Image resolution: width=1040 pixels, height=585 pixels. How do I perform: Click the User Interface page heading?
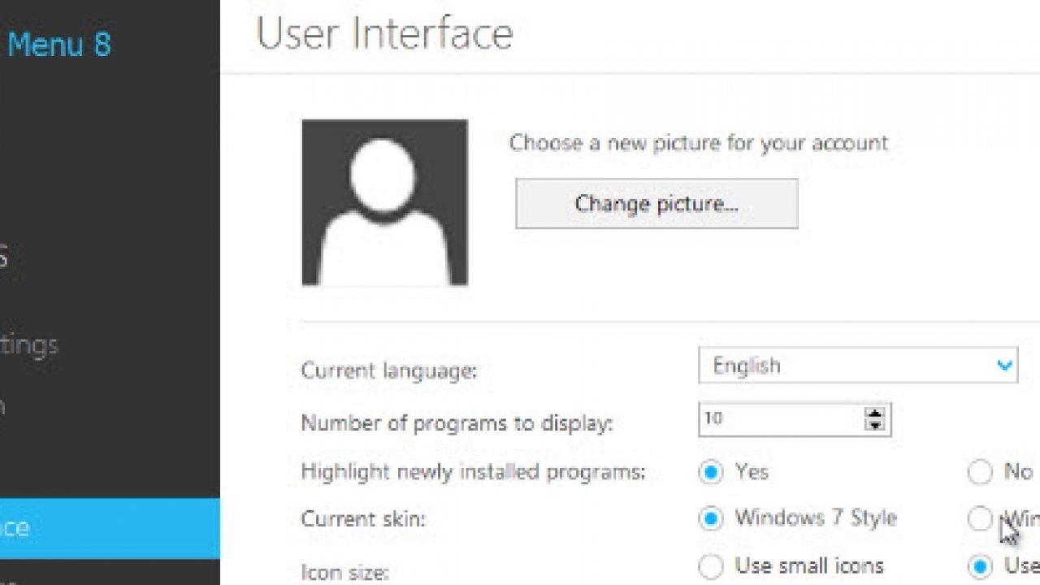point(384,34)
